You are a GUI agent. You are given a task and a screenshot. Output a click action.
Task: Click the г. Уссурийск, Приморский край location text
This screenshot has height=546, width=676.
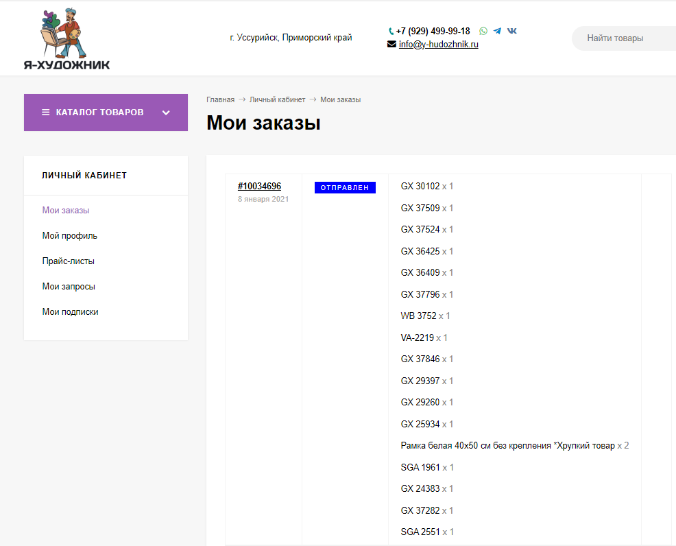coord(291,38)
